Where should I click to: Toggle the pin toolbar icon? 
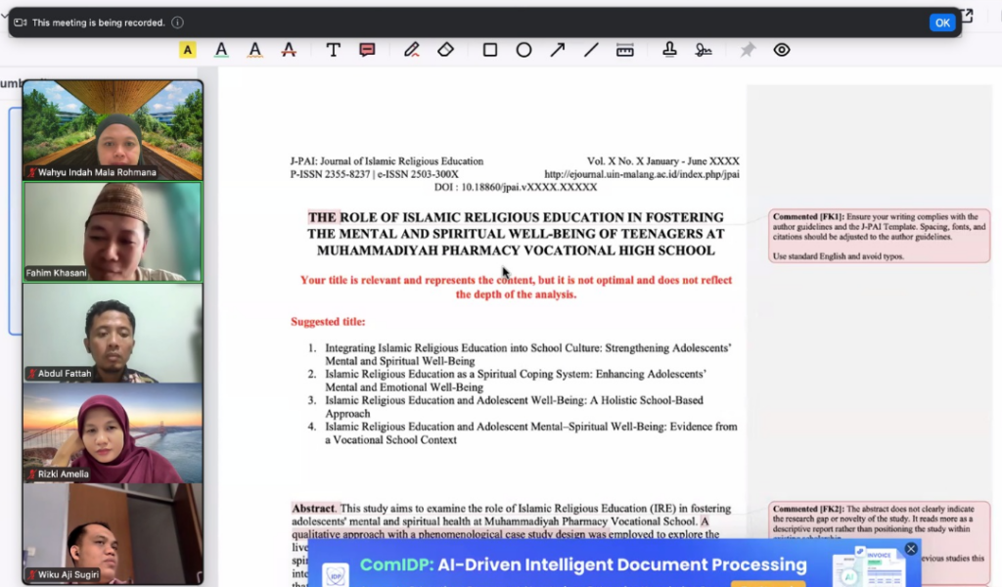[x=748, y=50]
